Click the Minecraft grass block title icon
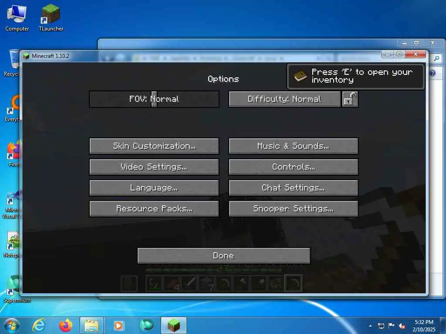 click(26, 56)
